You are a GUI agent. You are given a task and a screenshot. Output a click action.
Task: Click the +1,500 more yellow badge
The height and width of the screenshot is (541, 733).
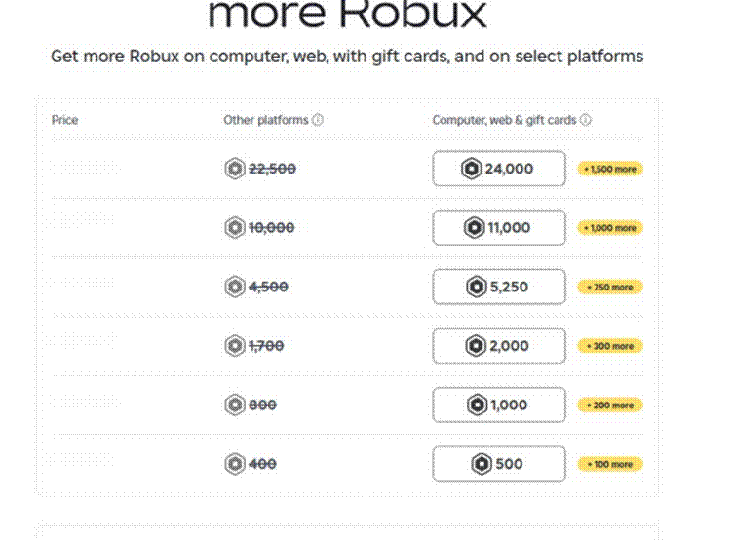coord(609,169)
